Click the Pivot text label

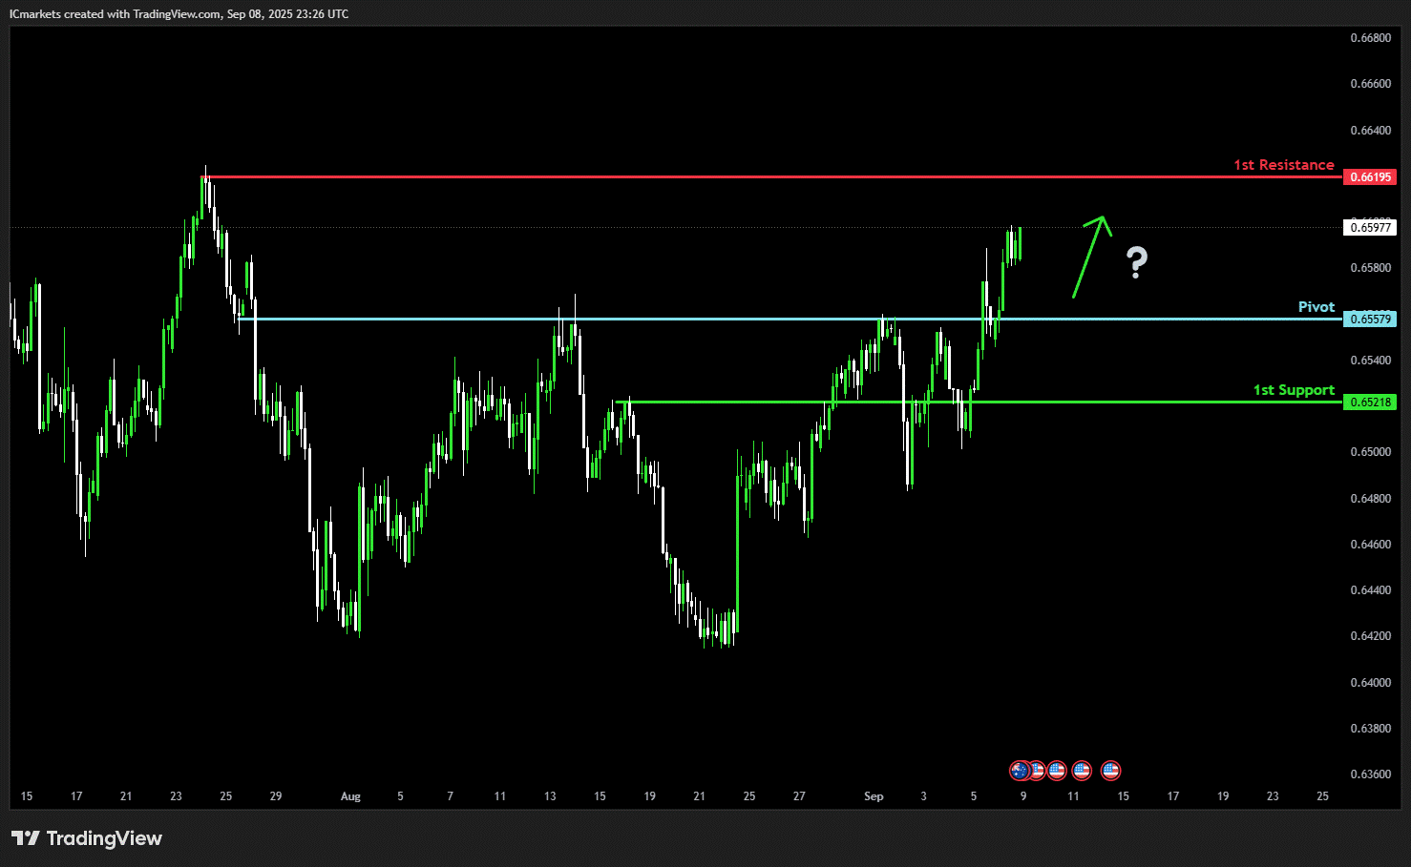coord(1316,307)
